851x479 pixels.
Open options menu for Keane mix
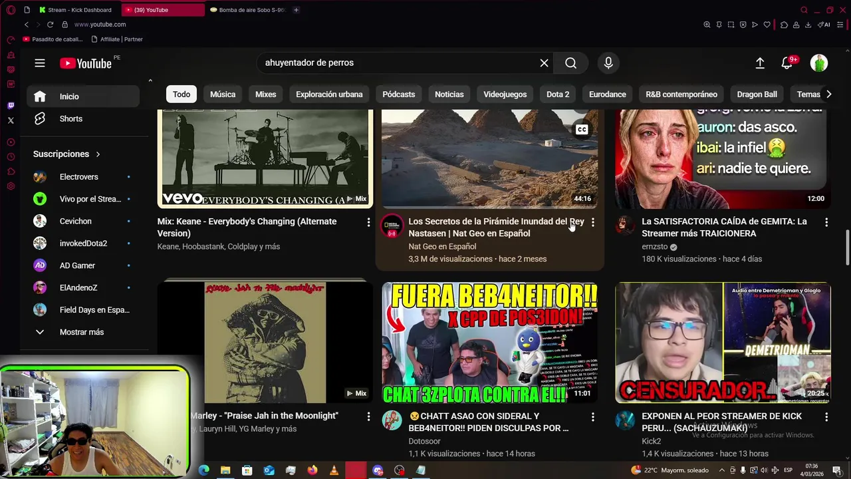click(x=368, y=222)
